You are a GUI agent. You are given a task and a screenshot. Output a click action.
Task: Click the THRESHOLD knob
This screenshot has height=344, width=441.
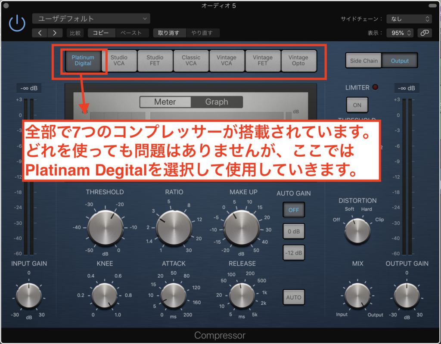[105, 228]
